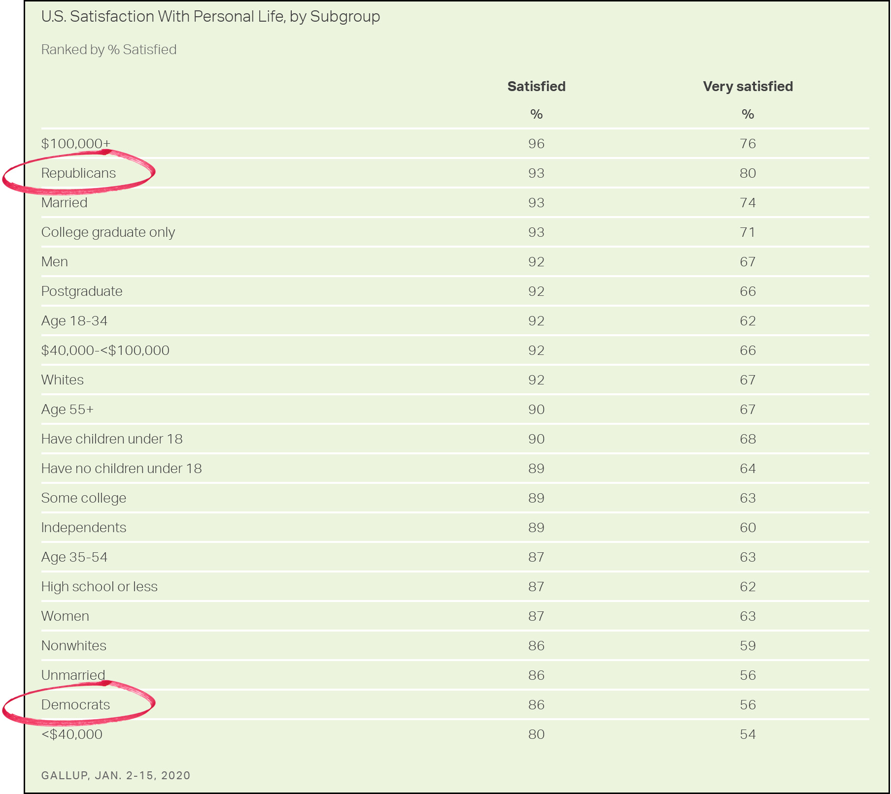
Task: Click the Nonwhites row label
Action: [74, 646]
